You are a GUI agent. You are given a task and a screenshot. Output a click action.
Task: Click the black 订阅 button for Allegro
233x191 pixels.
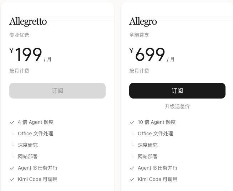pyautogui.click(x=177, y=91)
